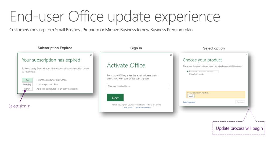Click the Switch account link
The height and width of the screenshot is (154, 275).
click(189, 102)
